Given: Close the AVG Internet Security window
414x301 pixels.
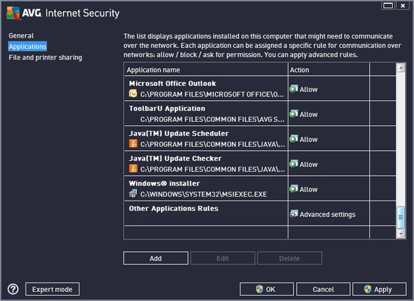Looking at the screenshot, I should click(403, 5).
